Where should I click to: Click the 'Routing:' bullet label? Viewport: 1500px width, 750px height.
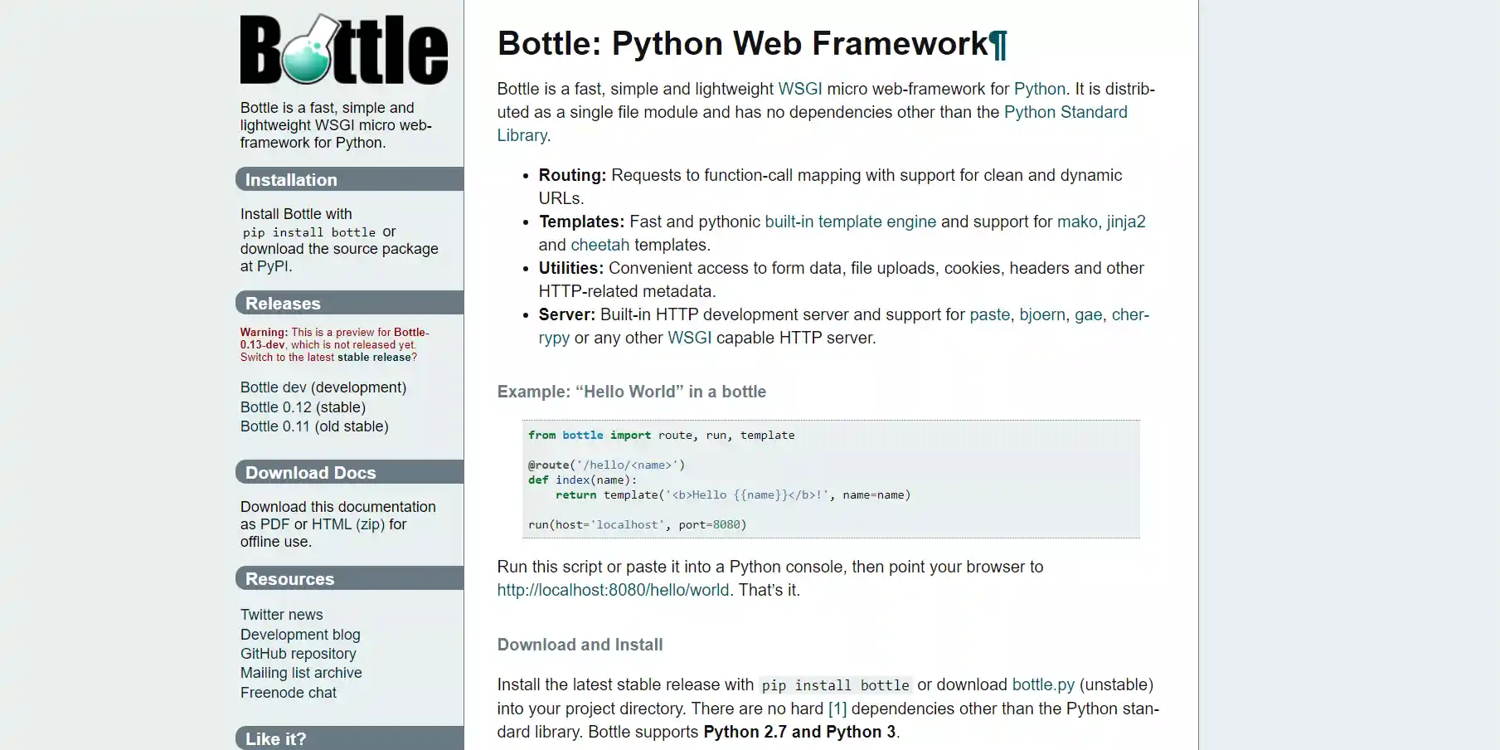[x=573, y=175]
